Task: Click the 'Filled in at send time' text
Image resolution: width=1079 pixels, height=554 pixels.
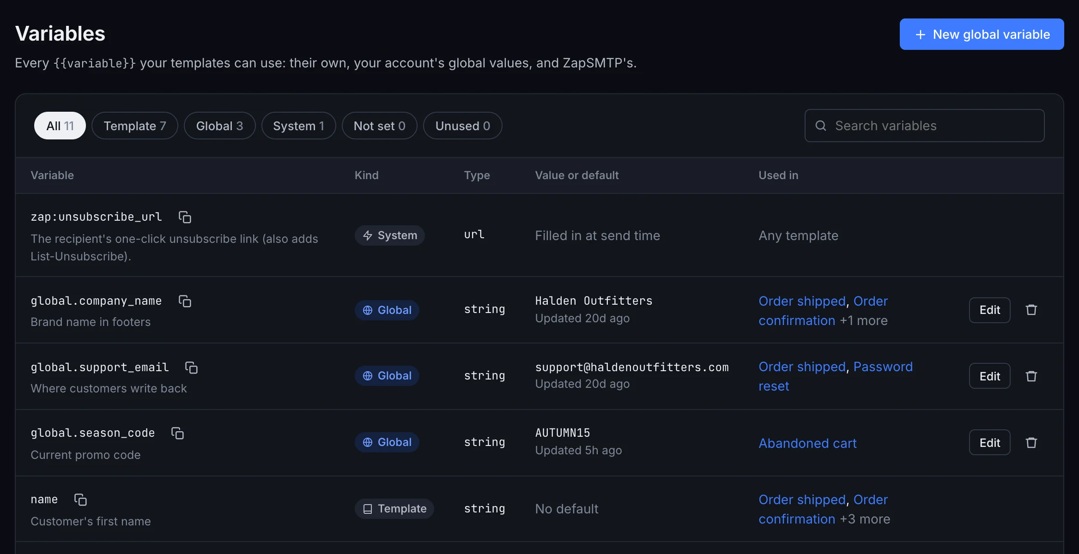Action: pos(597,235)
